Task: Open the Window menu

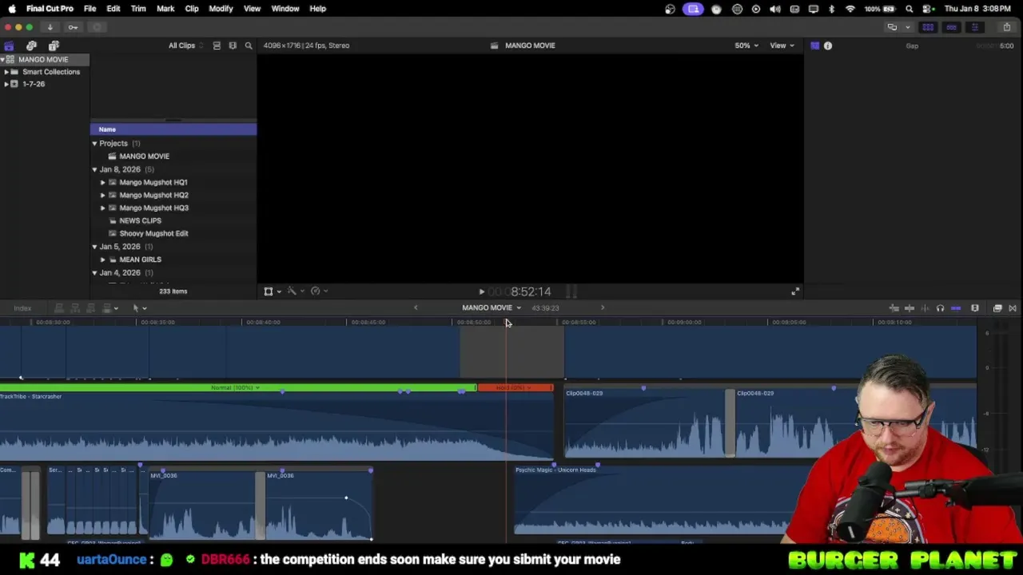Action: pyautogui.click(x=285, y=9)
